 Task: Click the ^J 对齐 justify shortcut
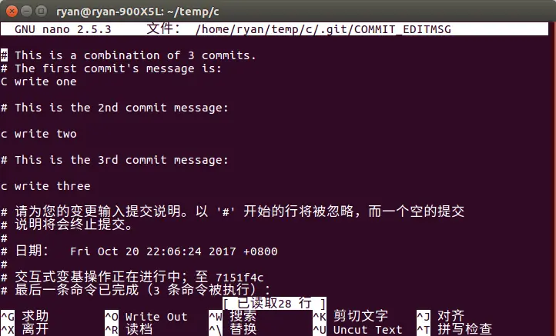tap(440, 316)
